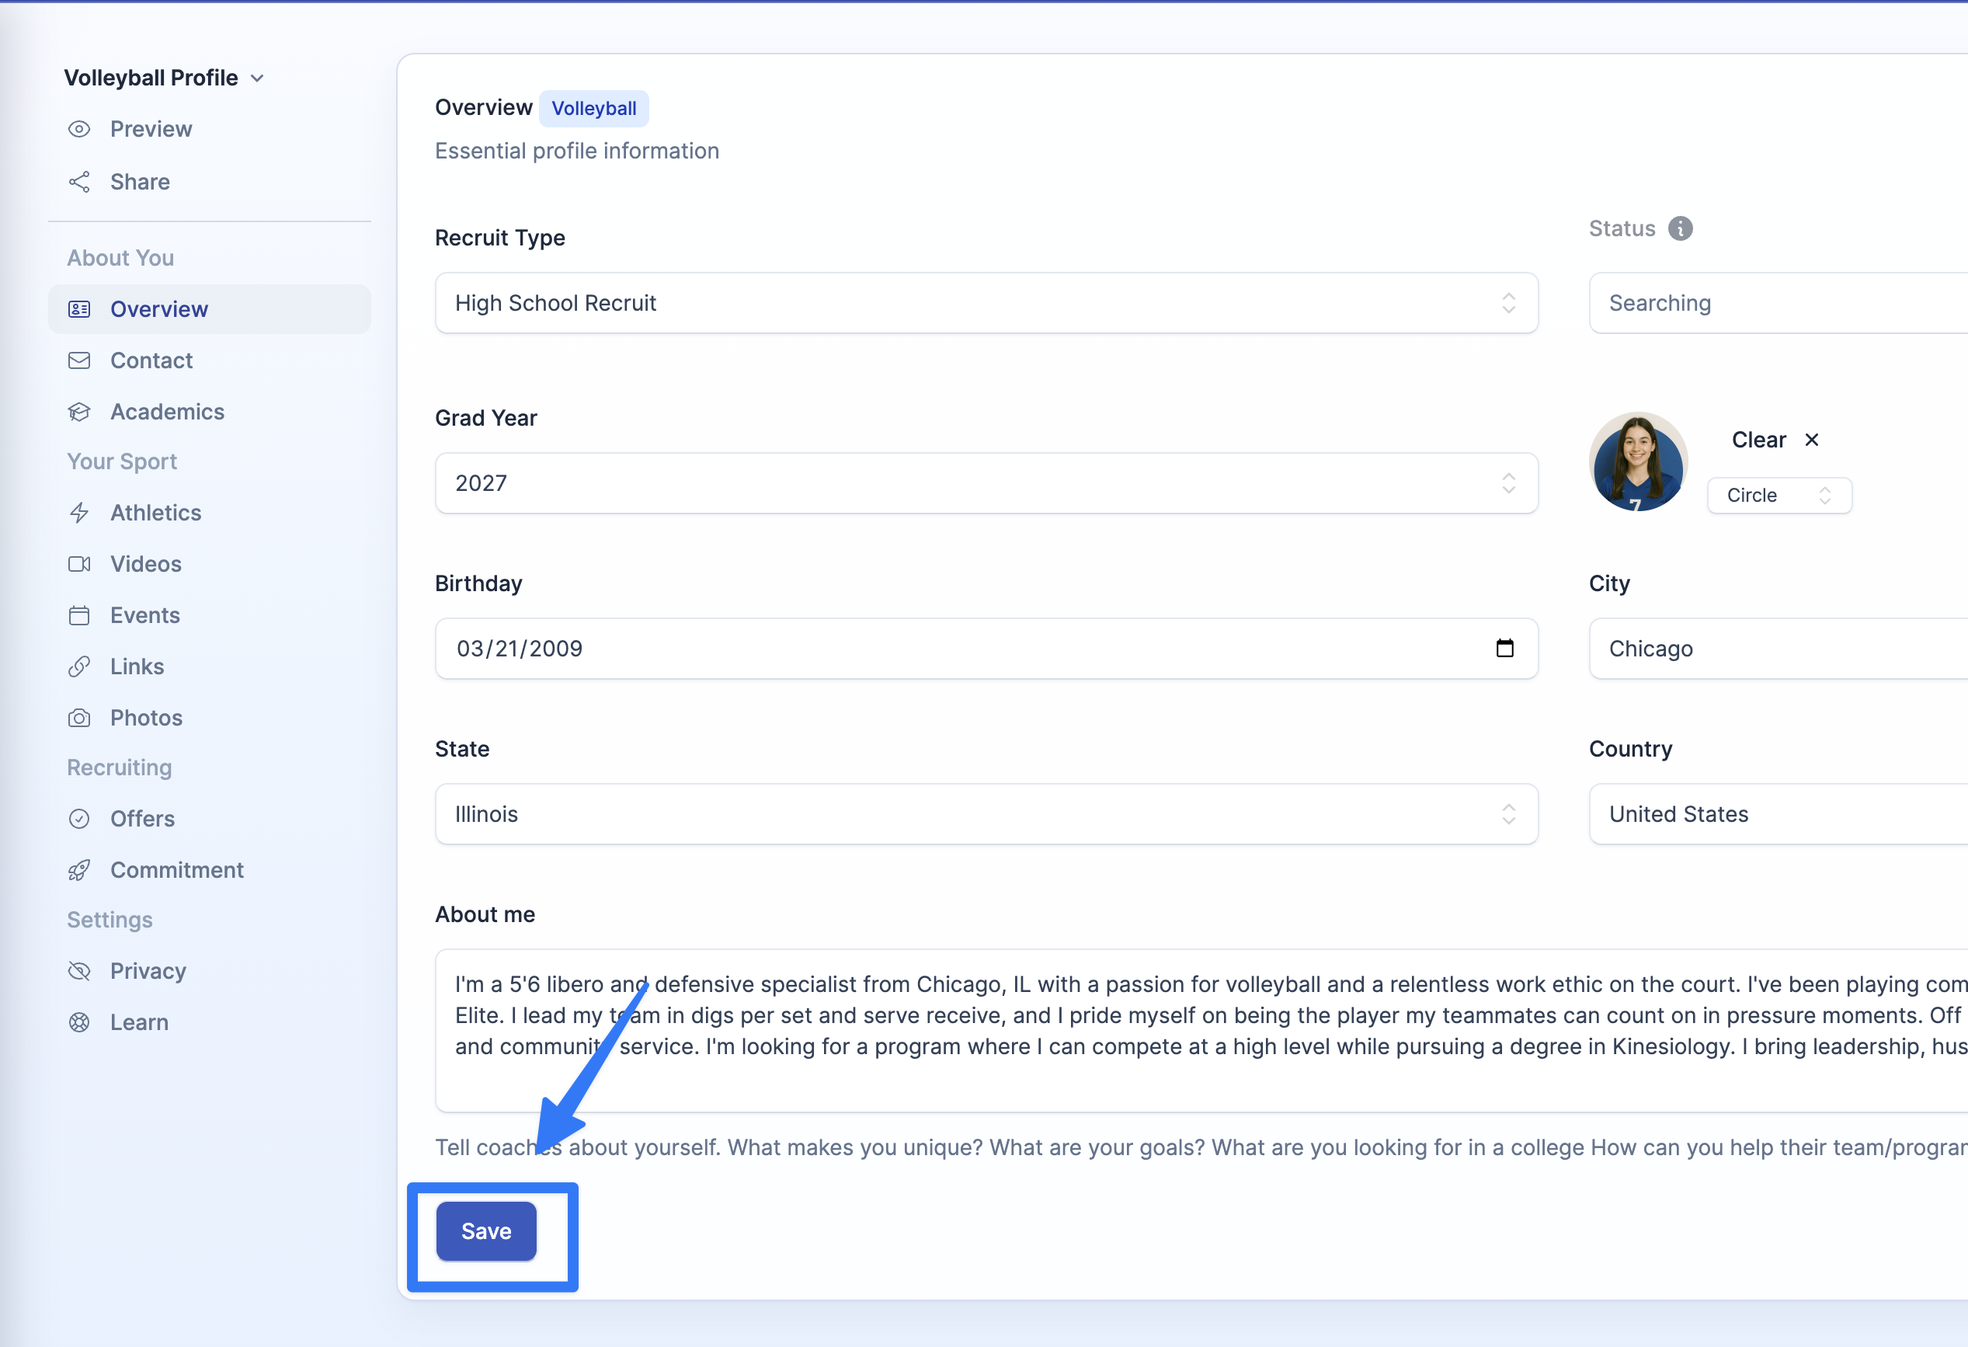This screenshot has height=1347, width=1968.
Task: Click the profile photo thumbnail
Action: [x=1637, y=462]
